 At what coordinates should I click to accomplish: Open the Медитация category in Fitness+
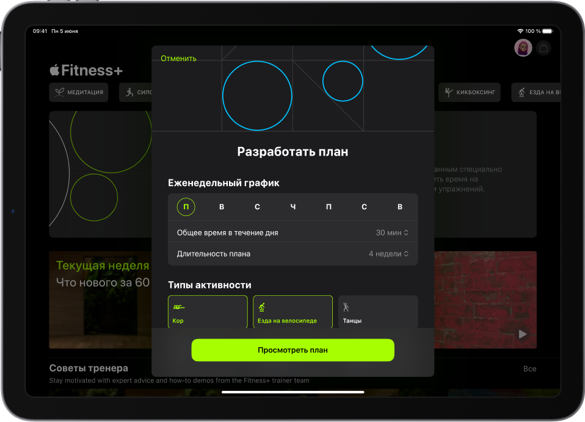[x=79, y=92]
